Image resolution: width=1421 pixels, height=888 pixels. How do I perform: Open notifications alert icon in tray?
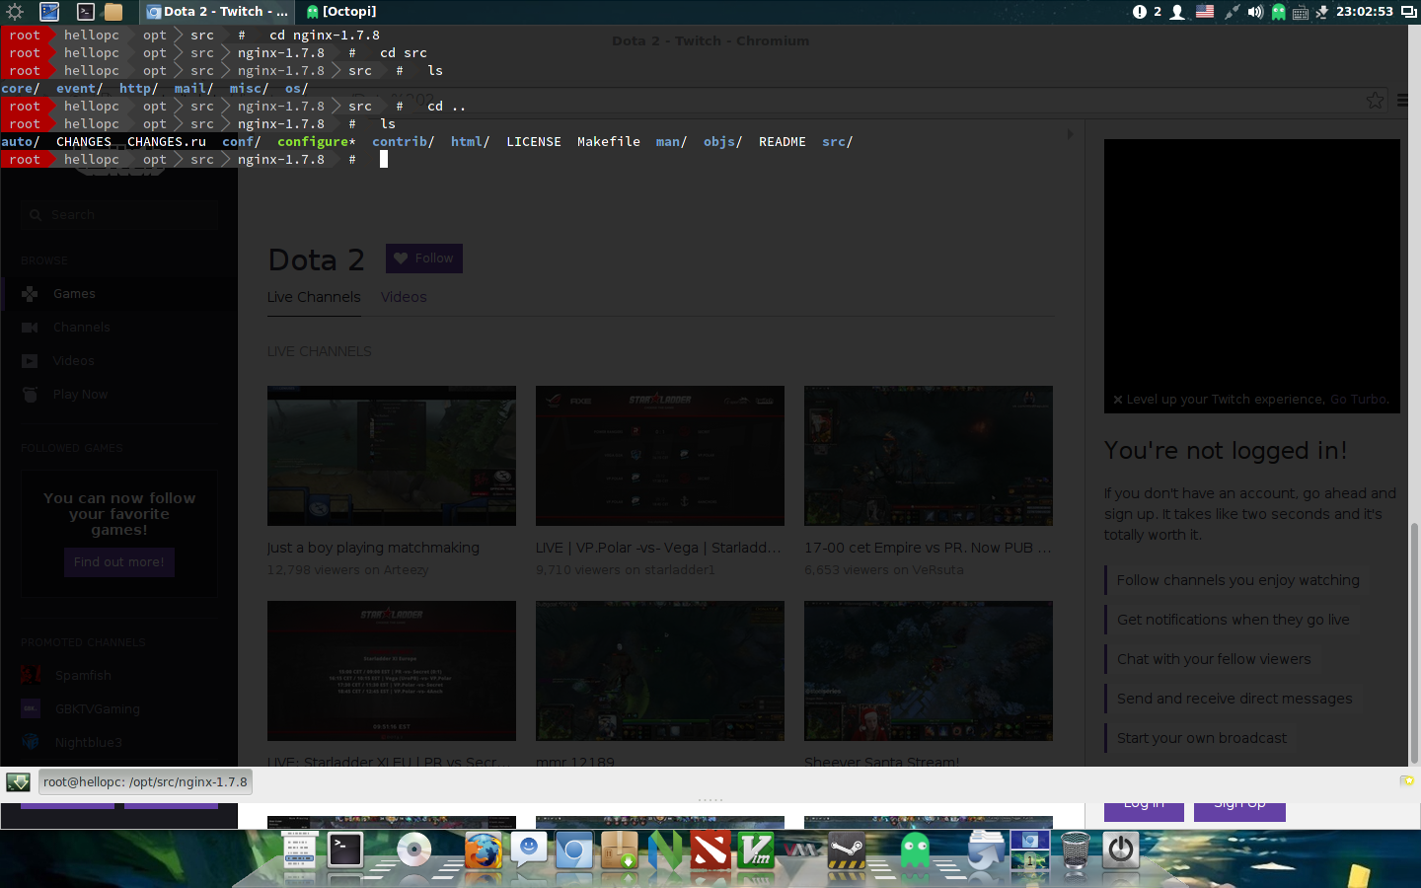click(1140, 12)
